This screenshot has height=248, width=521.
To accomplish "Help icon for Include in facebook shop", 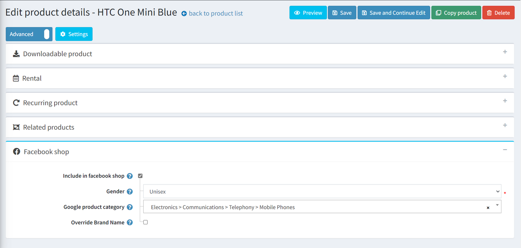I will 130,176.
